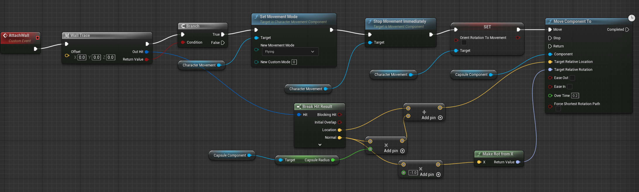Screen dimensions: 639x192
Task: Open the New Movement Mode Flying dropdown
Action: (x=290, y=52)
